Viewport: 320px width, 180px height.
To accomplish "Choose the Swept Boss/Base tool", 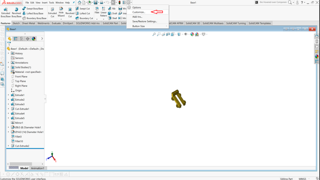I will tap(33, 9).
